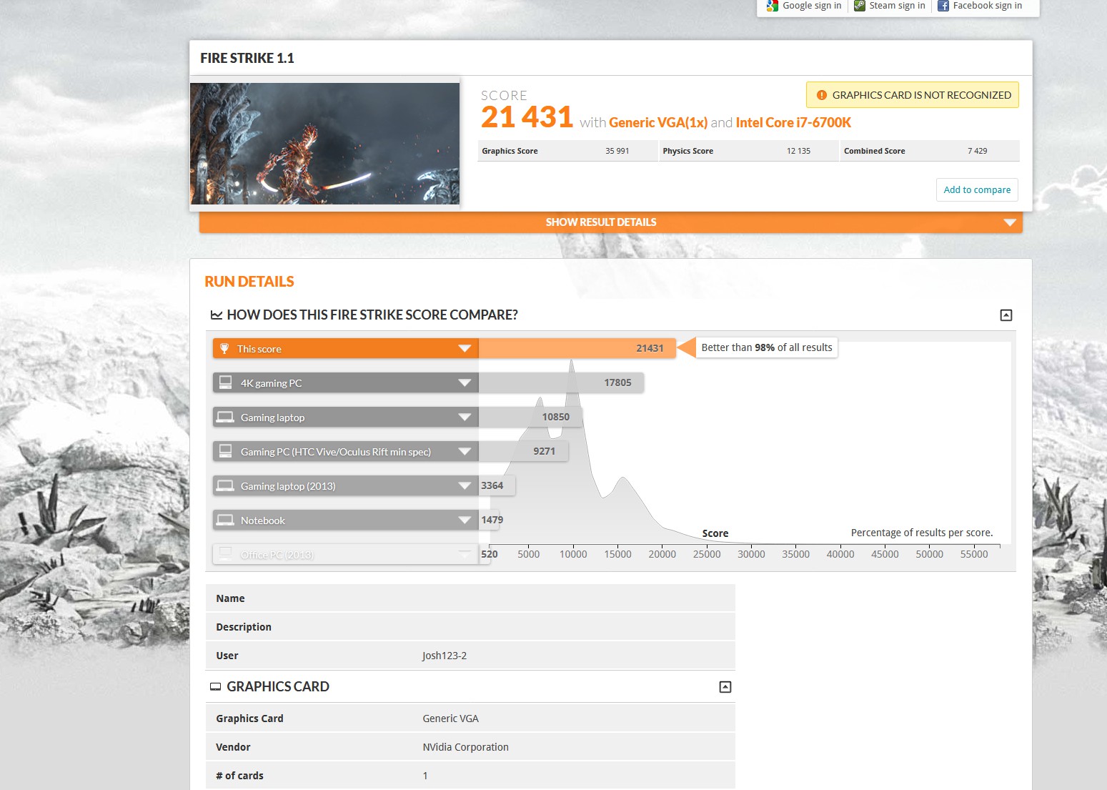Expand the This score dropdown arrow
Viewport: 1107px width, 790px height.
click(465, 349)
